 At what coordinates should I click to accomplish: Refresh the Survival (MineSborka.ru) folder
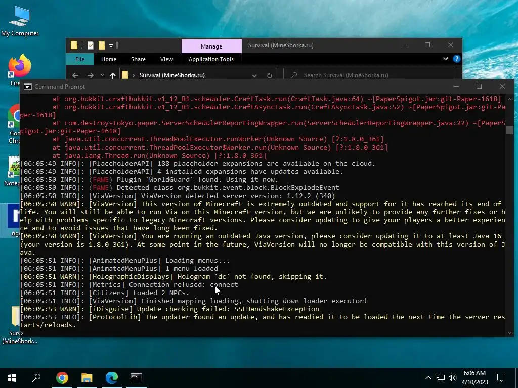(269, 76)
